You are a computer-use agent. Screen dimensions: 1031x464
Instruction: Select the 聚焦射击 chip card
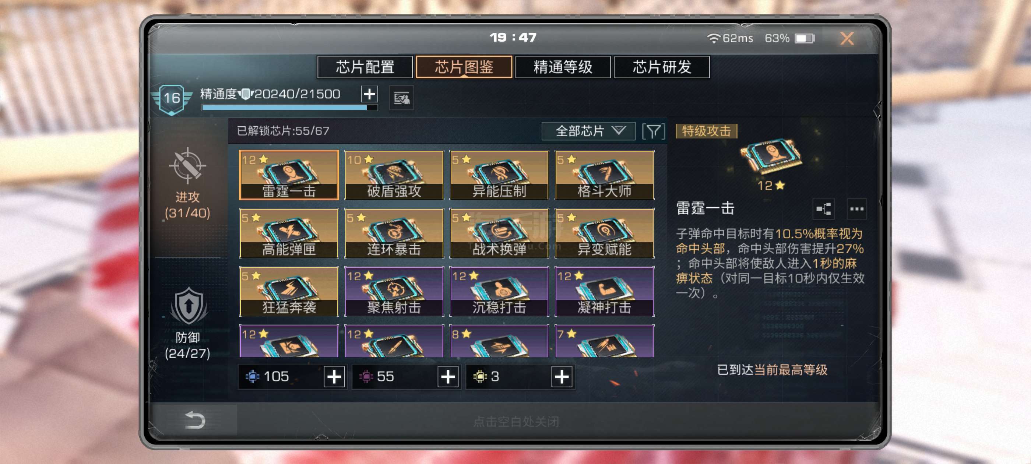point(394,291)
